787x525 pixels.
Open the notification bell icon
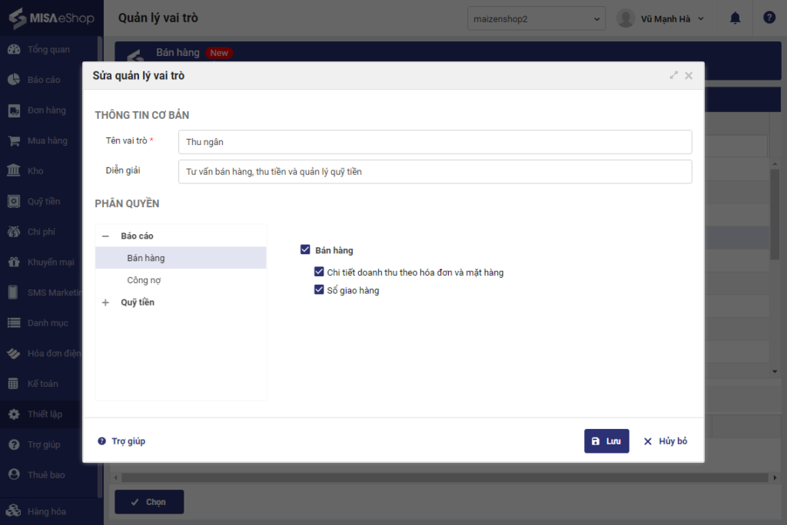click(735, 18)
